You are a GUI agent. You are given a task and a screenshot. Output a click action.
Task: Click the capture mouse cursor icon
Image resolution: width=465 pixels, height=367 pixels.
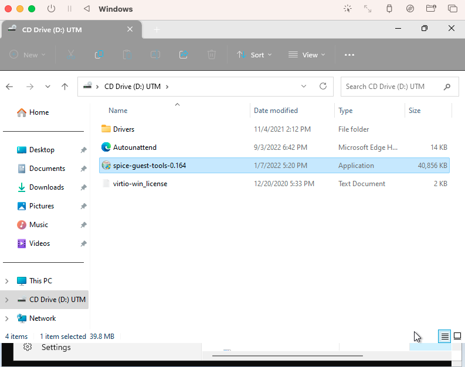[x=348, y=9]
